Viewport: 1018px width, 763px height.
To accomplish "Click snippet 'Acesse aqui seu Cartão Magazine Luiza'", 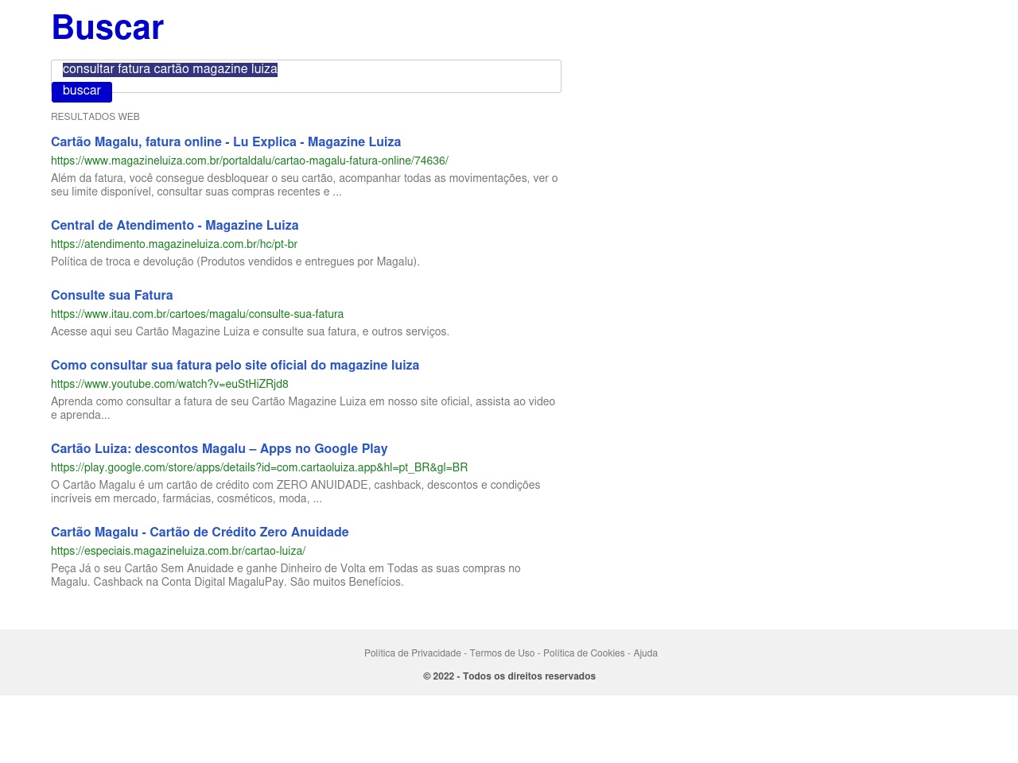I will [x=250, y=331].
